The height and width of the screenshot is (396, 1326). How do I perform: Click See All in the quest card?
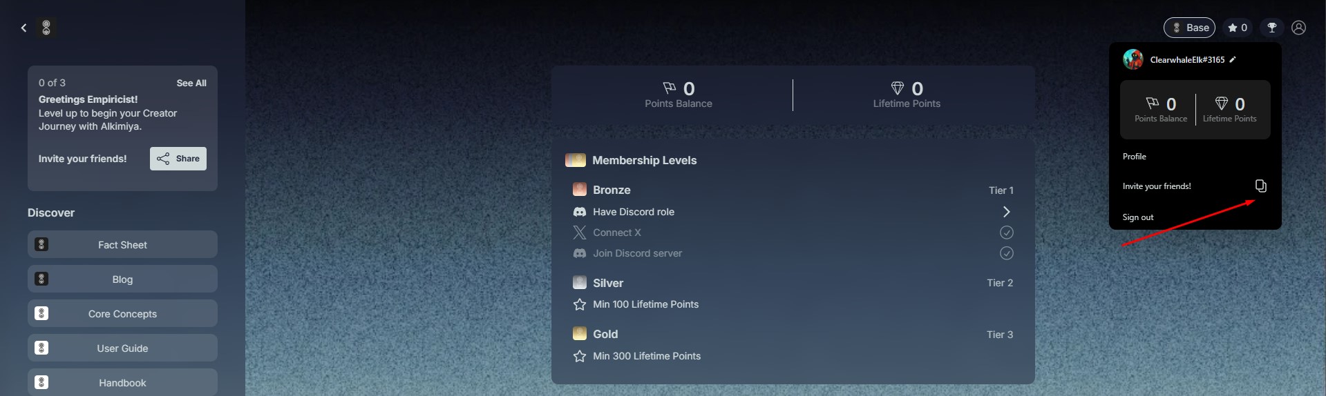pos(191,83)
